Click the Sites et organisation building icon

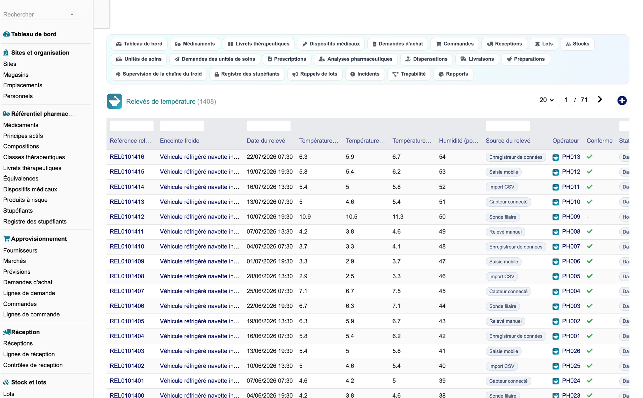click(6, 53)
